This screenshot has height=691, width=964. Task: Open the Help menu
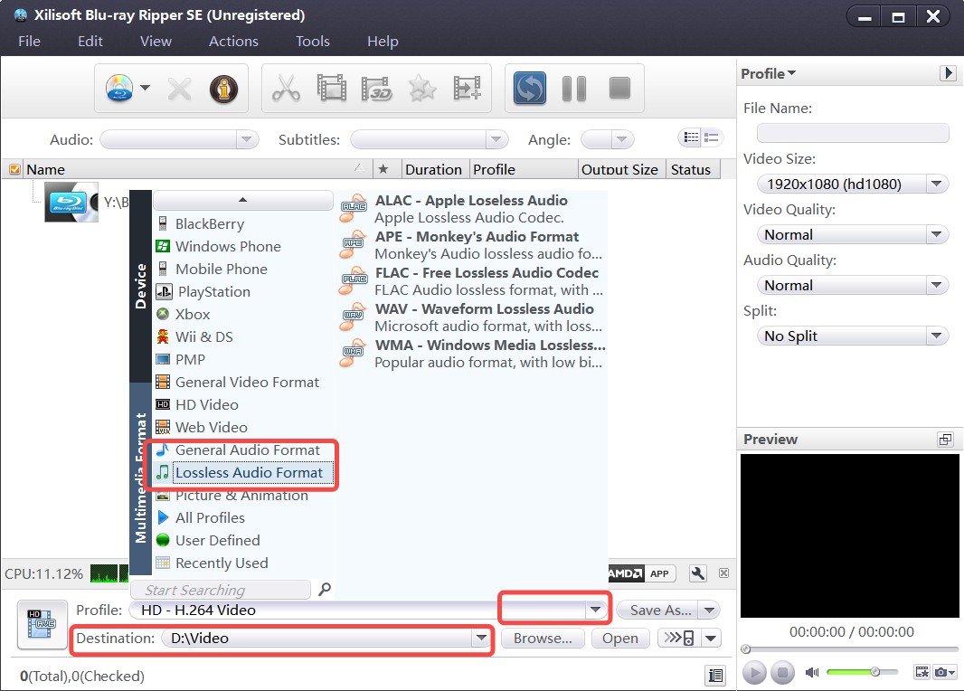pos(383,42)
